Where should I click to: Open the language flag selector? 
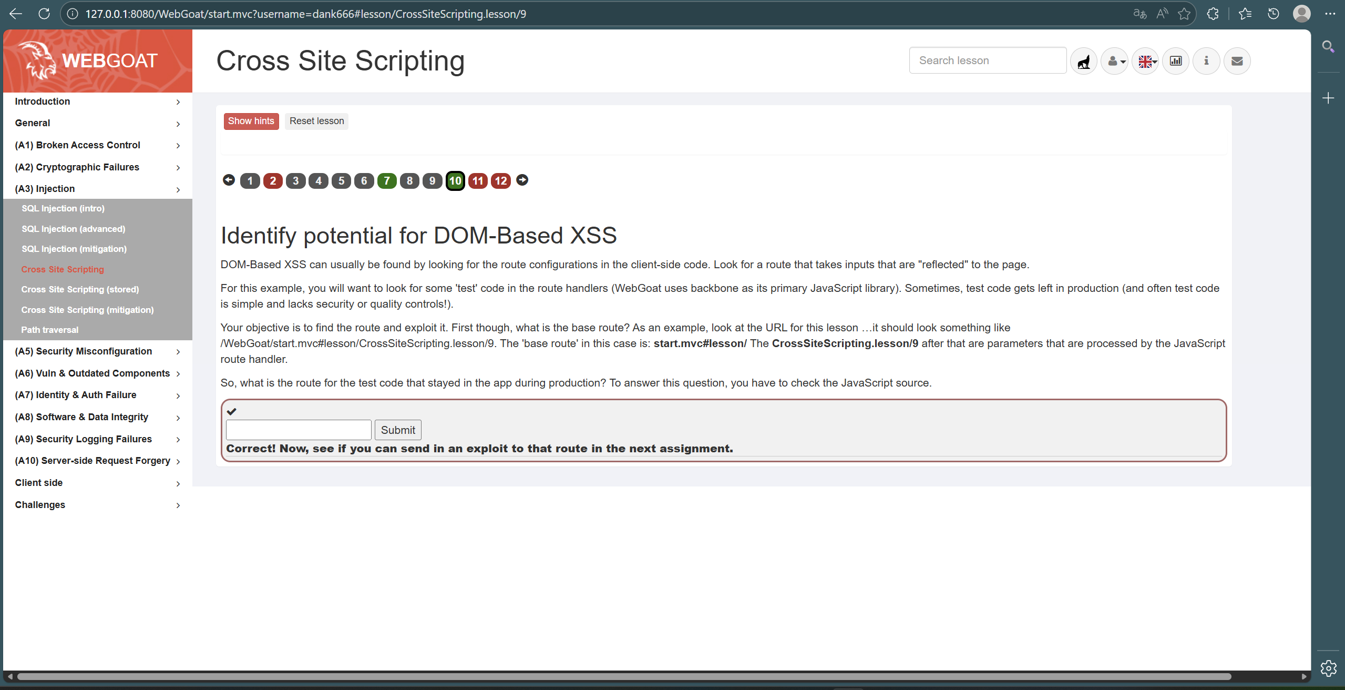pos(1146,62)
